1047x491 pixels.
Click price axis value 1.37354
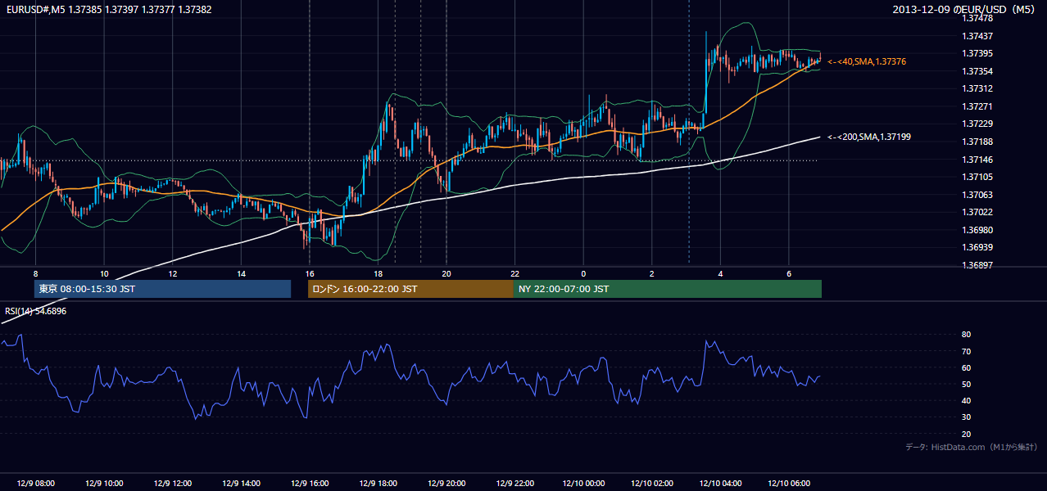click(x=977, y=71)
